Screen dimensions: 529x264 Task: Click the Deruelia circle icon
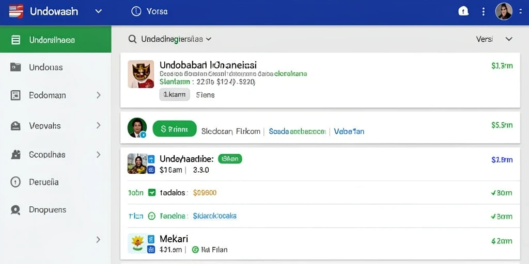tap(15, 182)
